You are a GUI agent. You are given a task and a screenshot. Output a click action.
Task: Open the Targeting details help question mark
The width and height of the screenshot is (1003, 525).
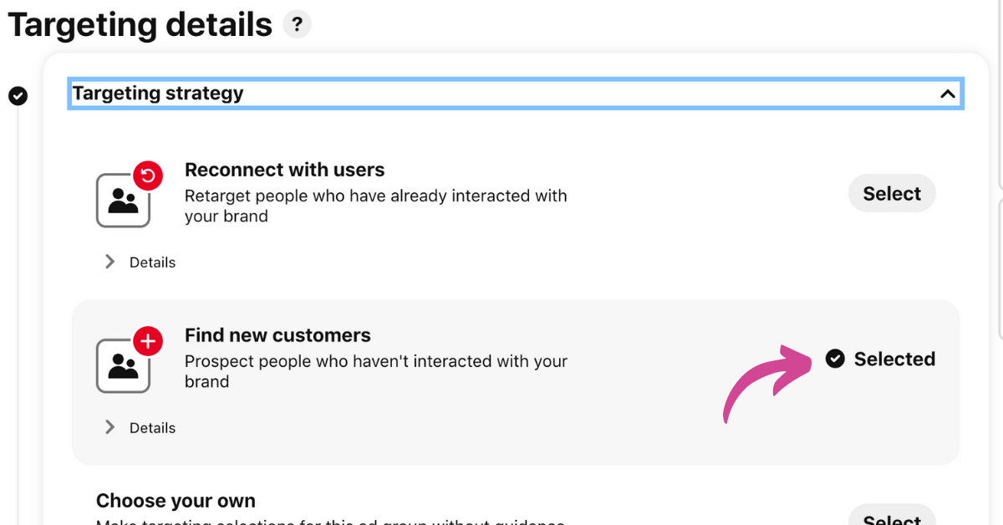click(x=297, y=24)
